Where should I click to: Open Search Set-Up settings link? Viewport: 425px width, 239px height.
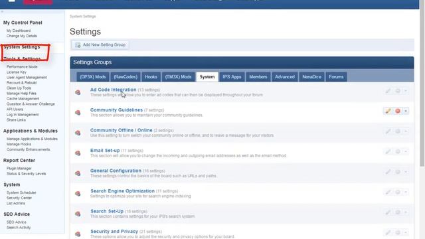[x=107, y=211]
